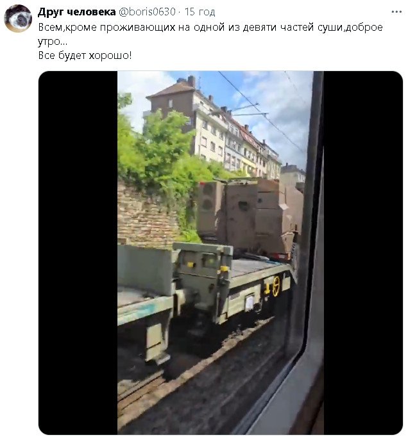The width and height of the screenshot is (408, 440).
Task: Open the @boris0630 handle link
Action: point(148,12)
